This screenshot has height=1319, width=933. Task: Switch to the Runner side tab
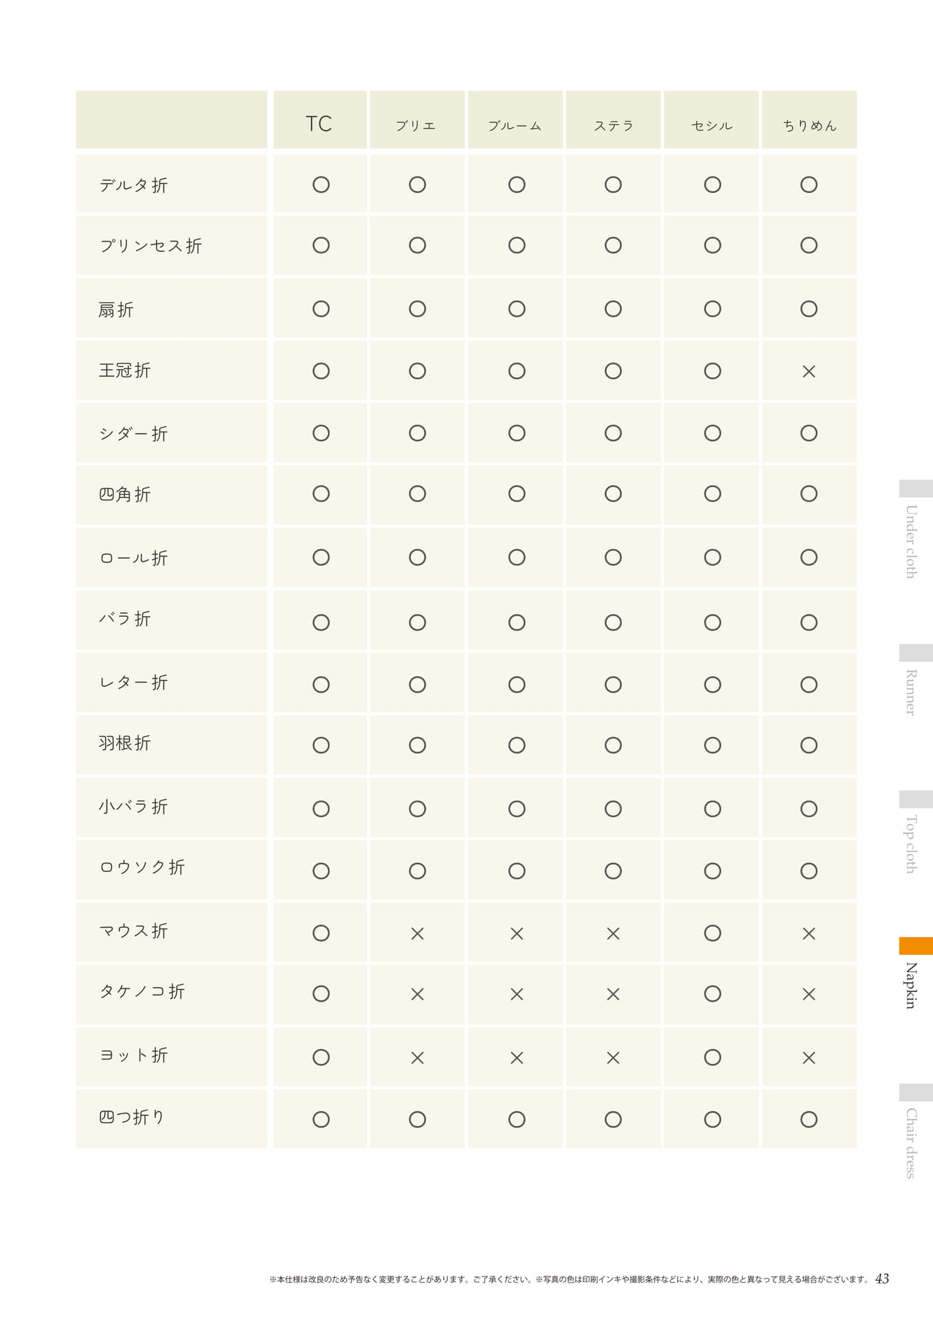click(x=911, y=692)
